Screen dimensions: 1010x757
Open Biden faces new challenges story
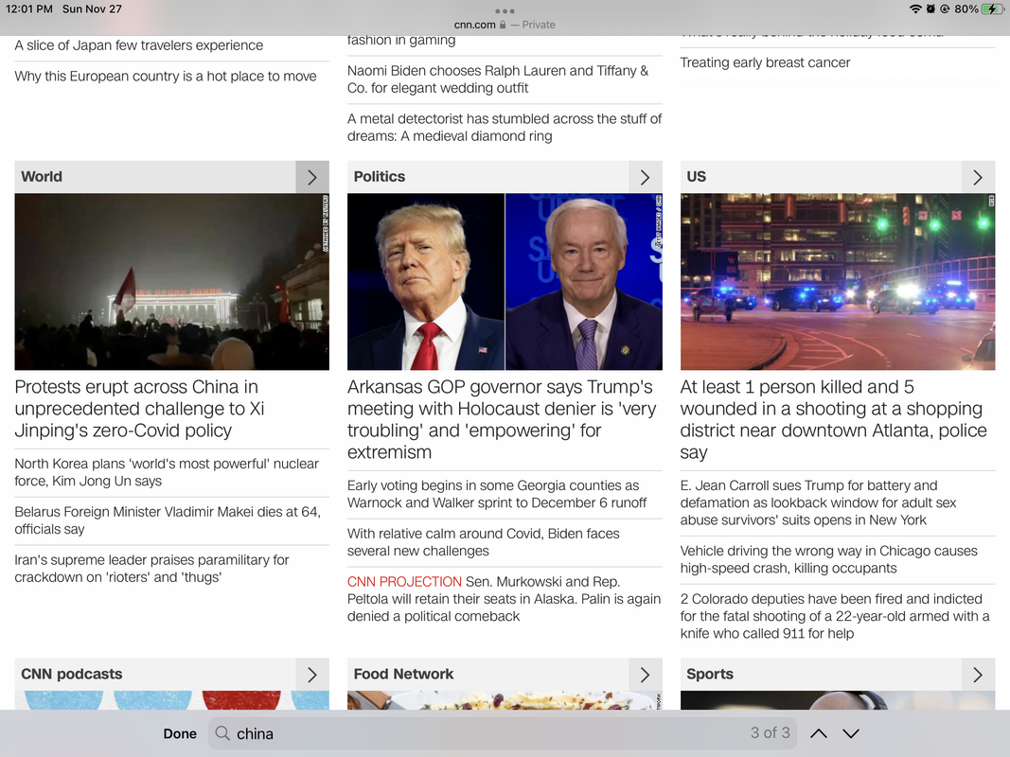[483, 542]
